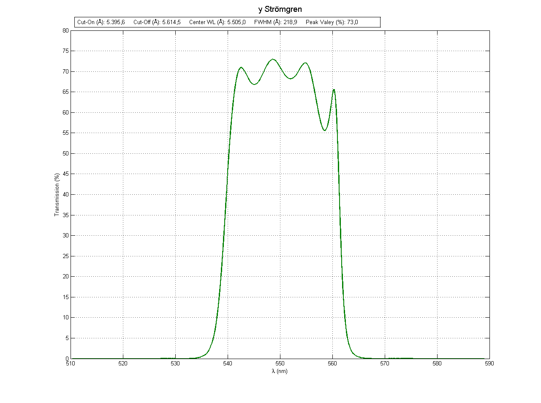Click the x-axis tick label 580

pos(437,363)
